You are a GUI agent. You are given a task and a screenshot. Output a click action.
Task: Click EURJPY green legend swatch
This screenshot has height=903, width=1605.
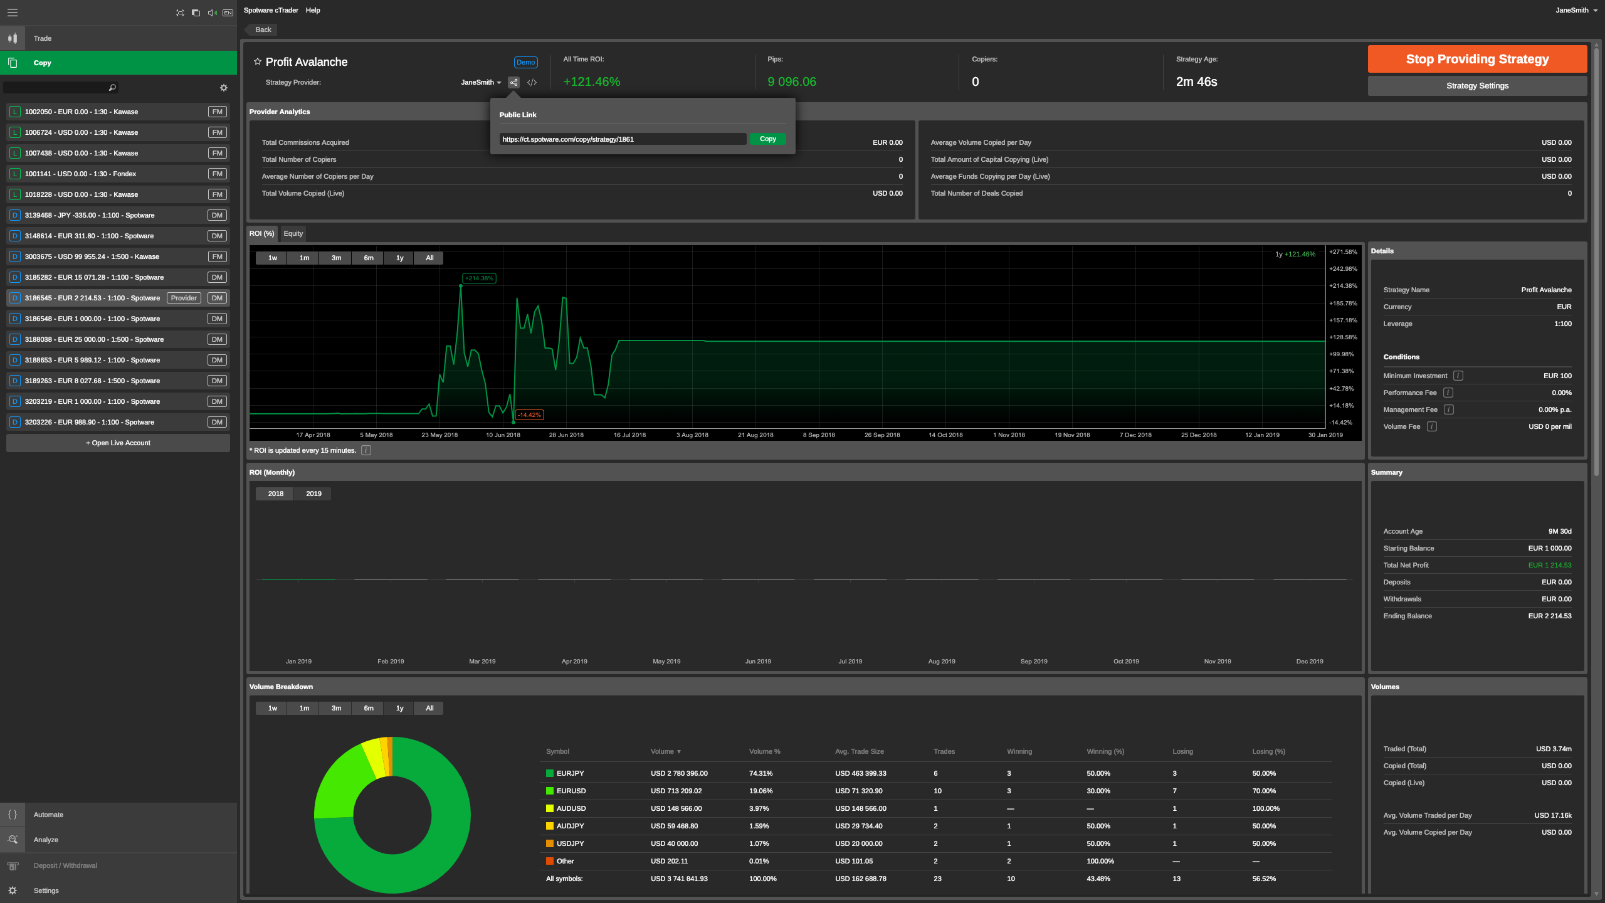tap(550, 773)
